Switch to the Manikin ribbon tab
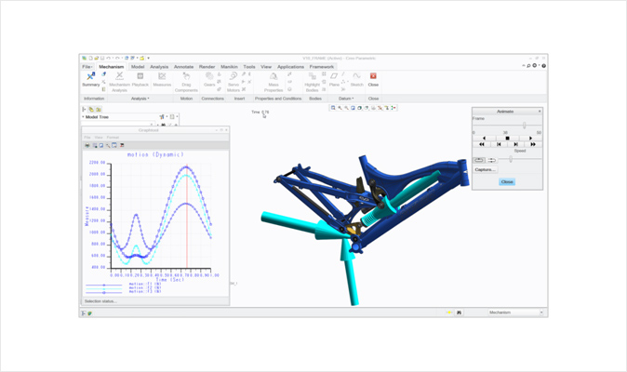Viewport: 627px width, 372px height. pyautogui.click(x=229, y=67)
